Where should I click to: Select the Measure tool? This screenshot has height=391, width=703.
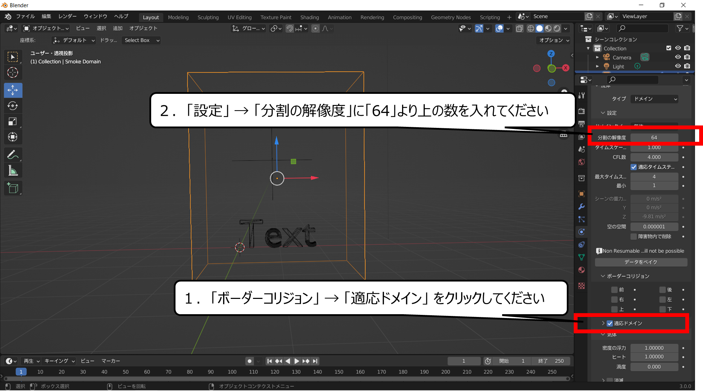13,171
